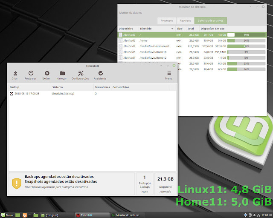Sort by the Tipo column header
Image resolution: width=273 pixels, height=218 pixels.
180,29
